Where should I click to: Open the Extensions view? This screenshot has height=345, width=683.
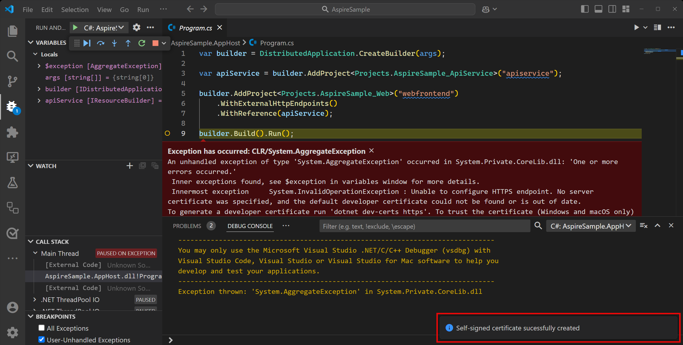pyautogui.click(x=12, y=132)
